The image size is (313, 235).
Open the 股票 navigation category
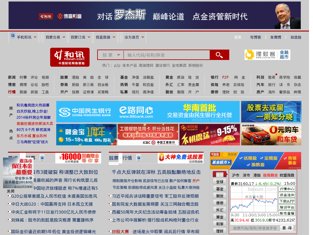click(x=64, y=77)
